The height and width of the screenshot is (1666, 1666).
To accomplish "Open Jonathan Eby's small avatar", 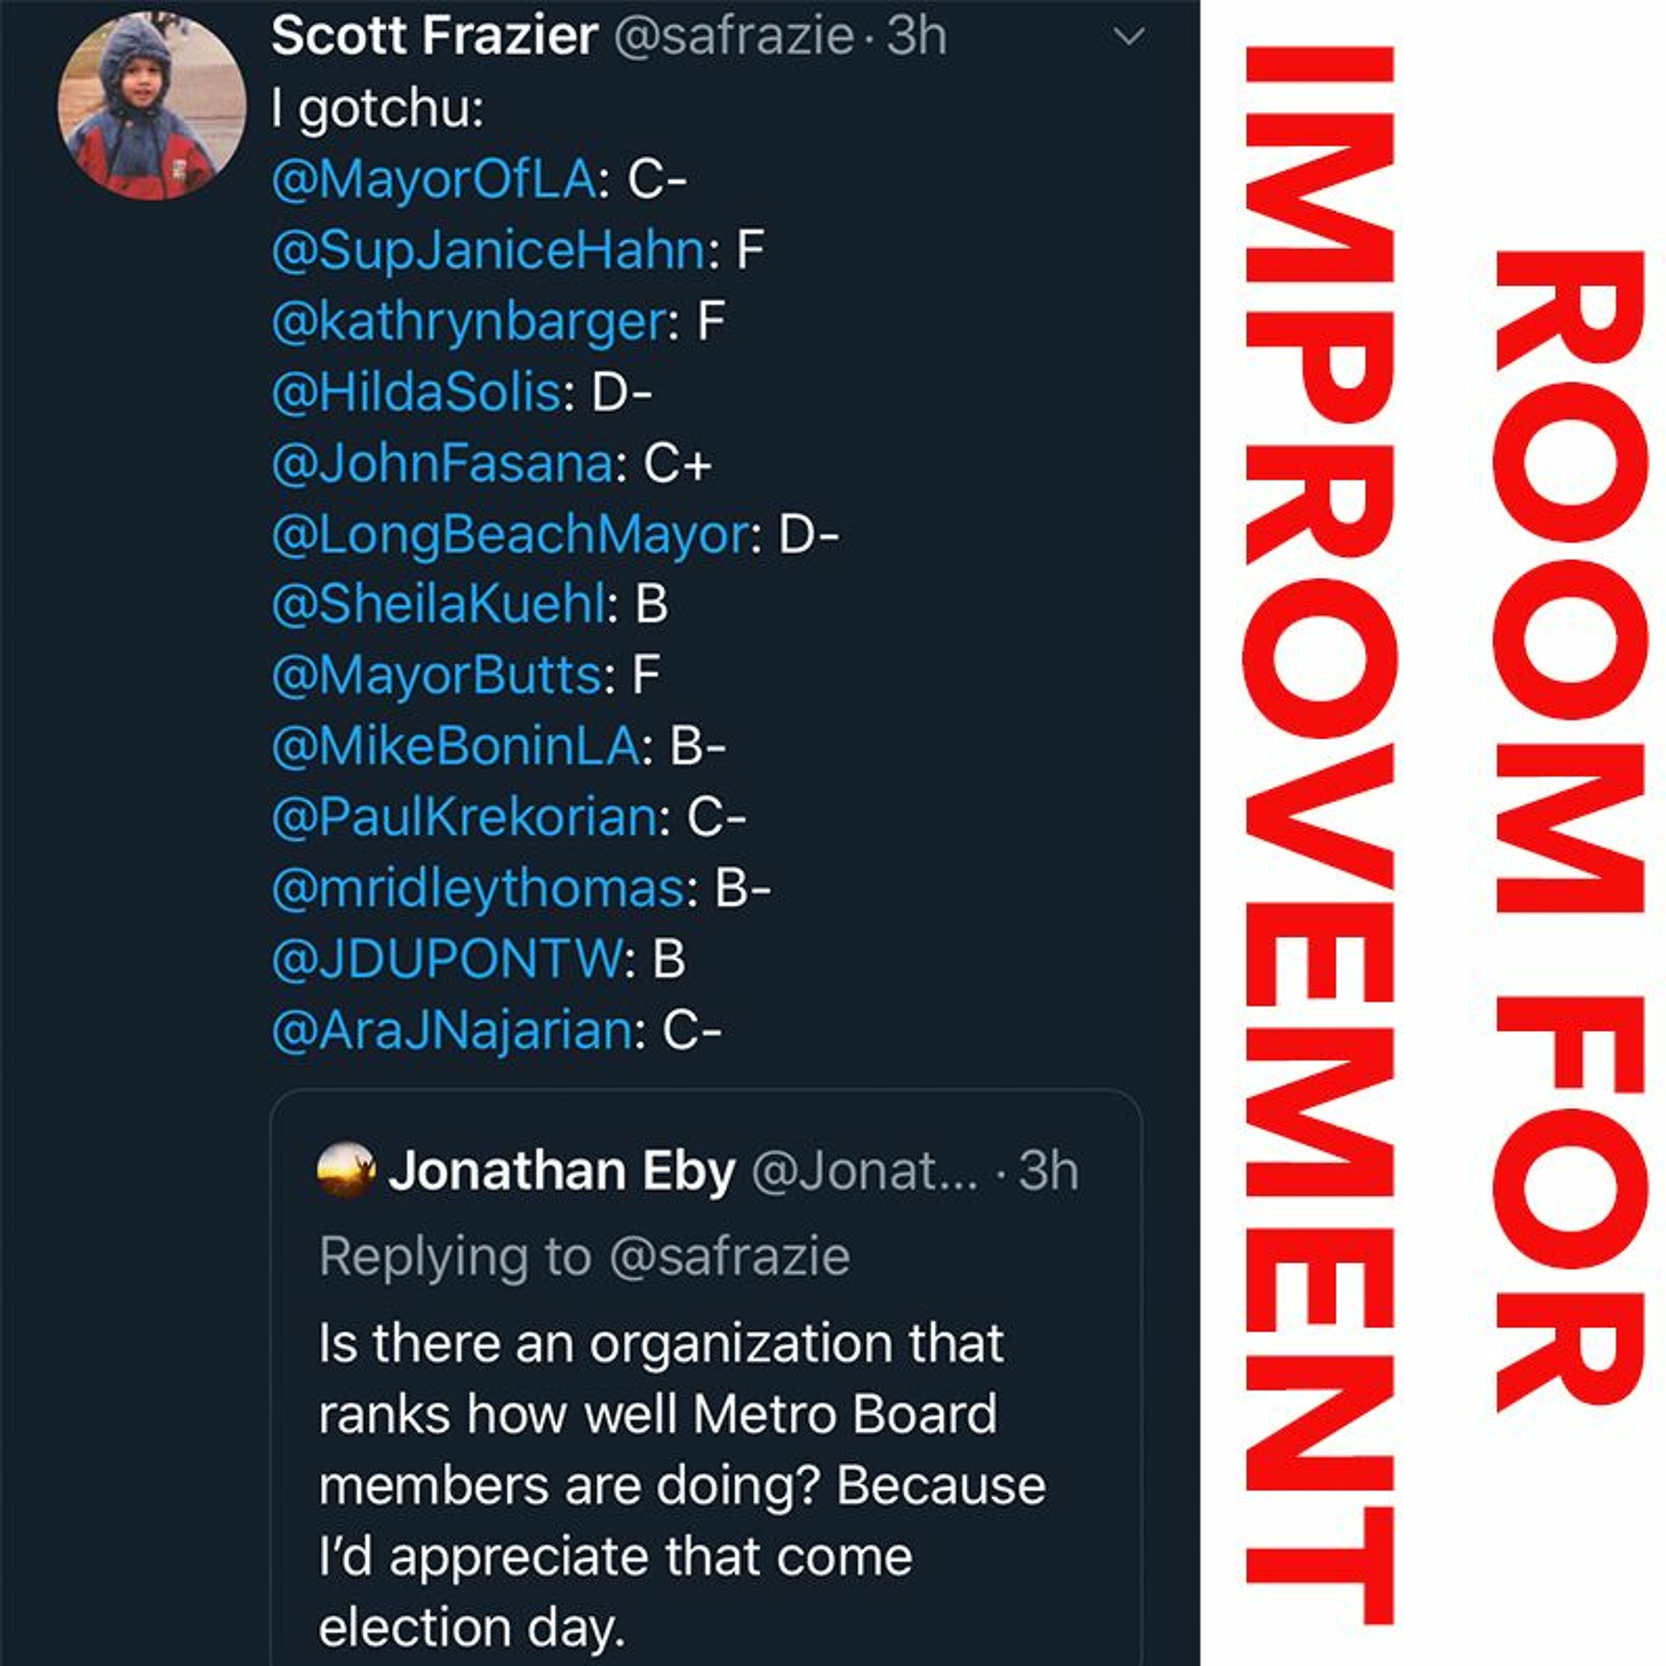I will 347,1170.
